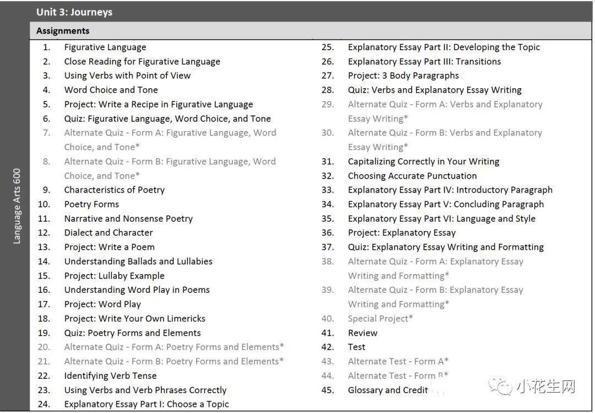Open Quiz: Poetry Forms and Elements
The image size is (595, 413).
click(132, 332)
